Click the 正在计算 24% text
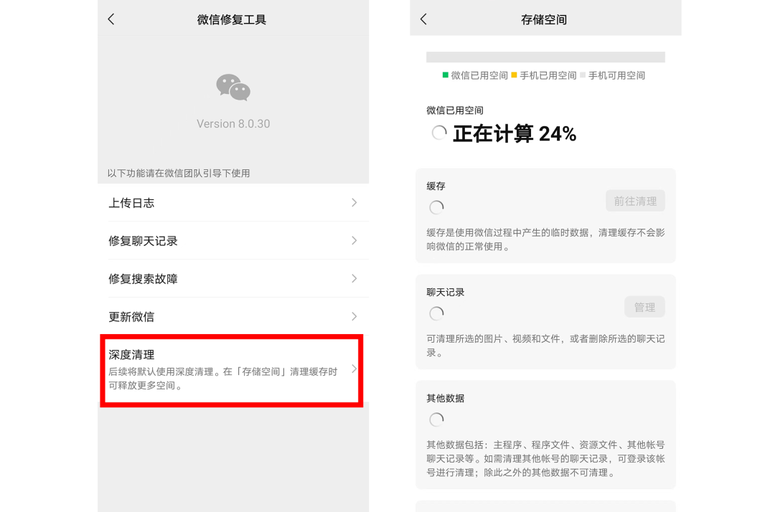775x512 pixels. pyautogui.click(x=515, y=134)
